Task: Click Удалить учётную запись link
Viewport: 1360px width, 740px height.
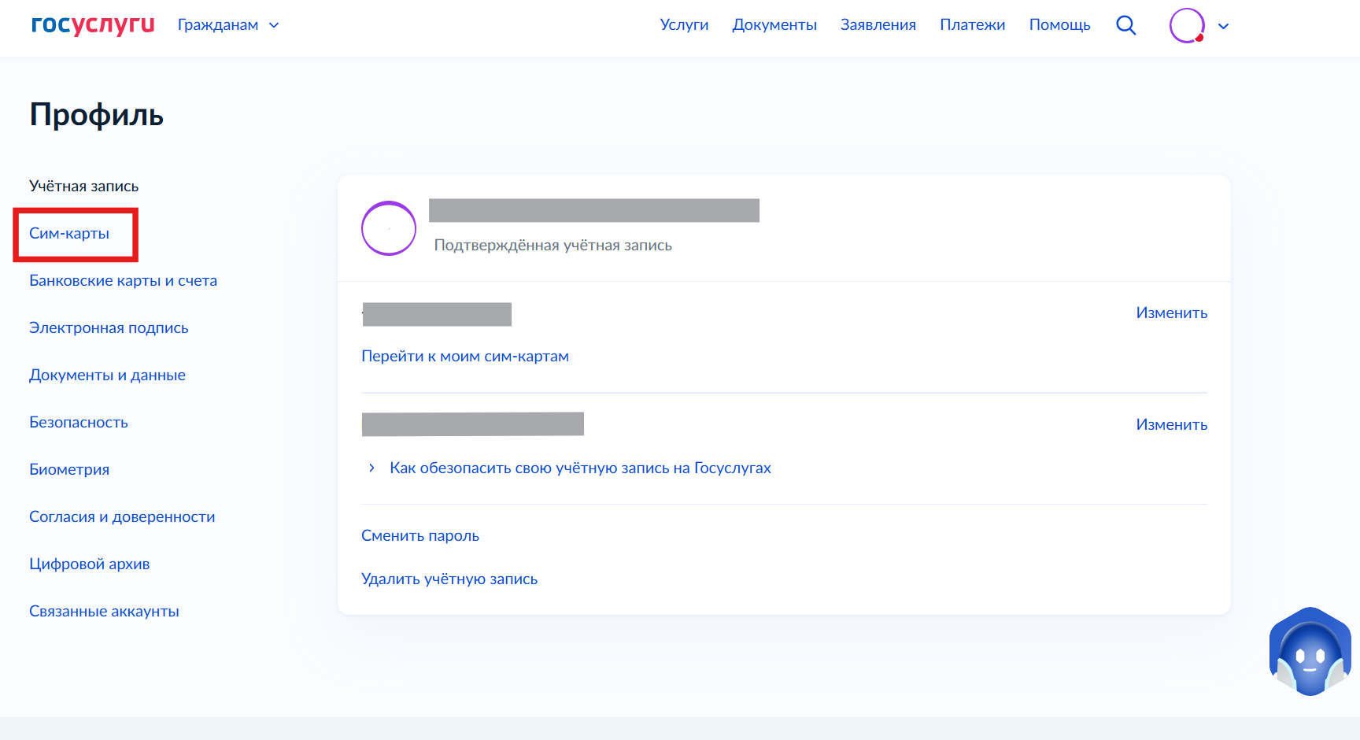Action: pos(449,579)
